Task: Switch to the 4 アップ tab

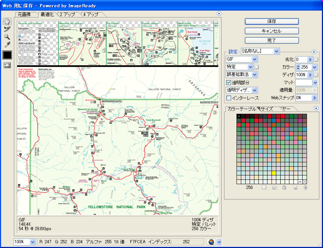Action: pyautogui.click(x=91, y=15)
